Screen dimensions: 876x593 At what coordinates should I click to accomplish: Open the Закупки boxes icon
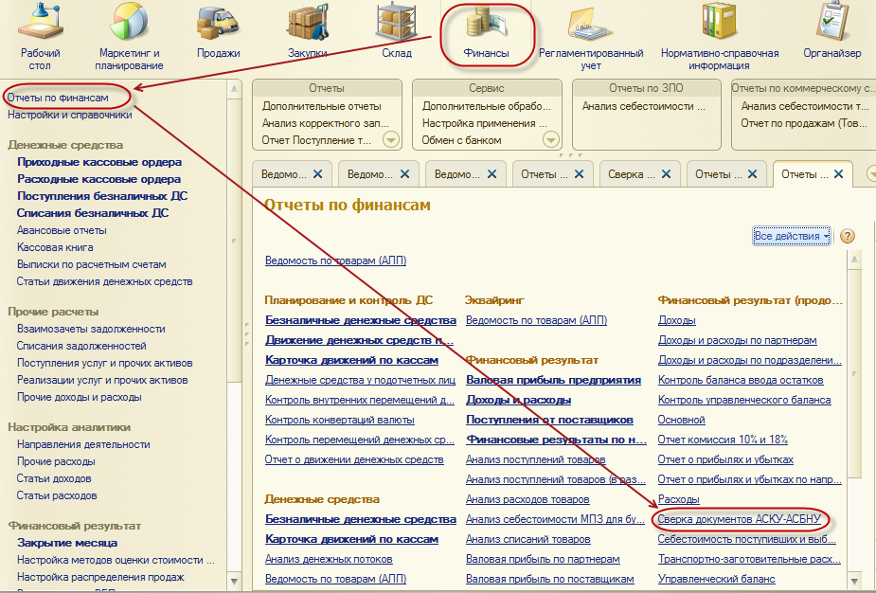307,23
